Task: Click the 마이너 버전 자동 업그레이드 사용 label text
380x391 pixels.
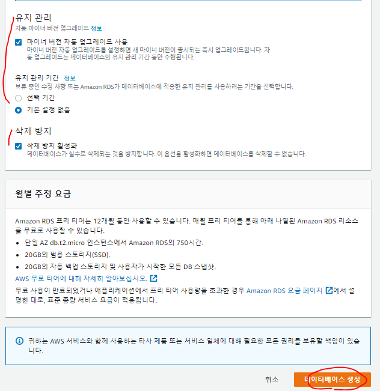Action: (x=77, y=41)
